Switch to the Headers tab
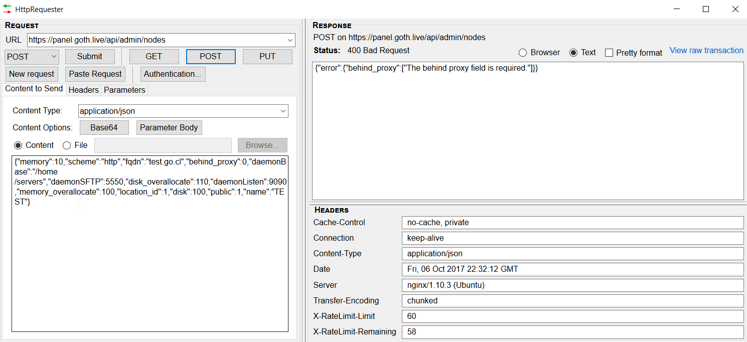Viewport: 747px width, 342px height. (83, 90)
